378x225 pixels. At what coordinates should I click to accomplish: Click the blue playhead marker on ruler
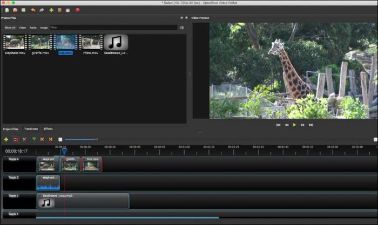point(64,151)
